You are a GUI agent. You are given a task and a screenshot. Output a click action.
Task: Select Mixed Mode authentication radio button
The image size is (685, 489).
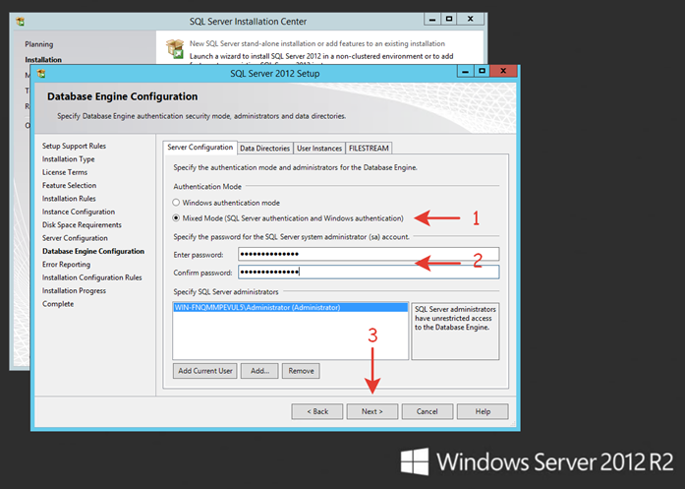[176, 217]
